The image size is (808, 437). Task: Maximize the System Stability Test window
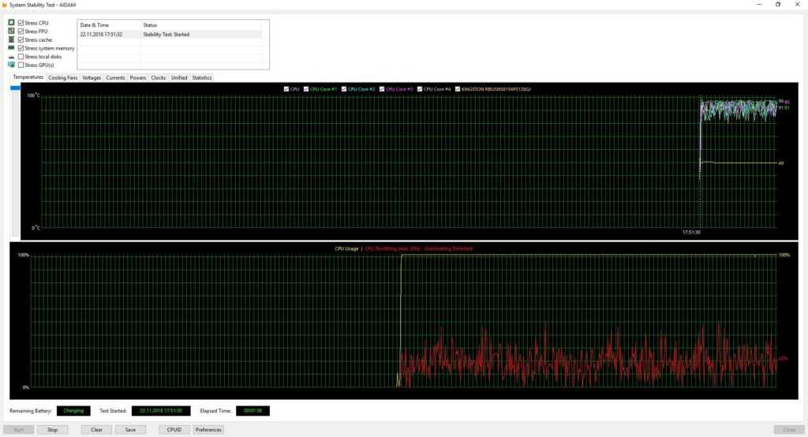tap(777, 5)
